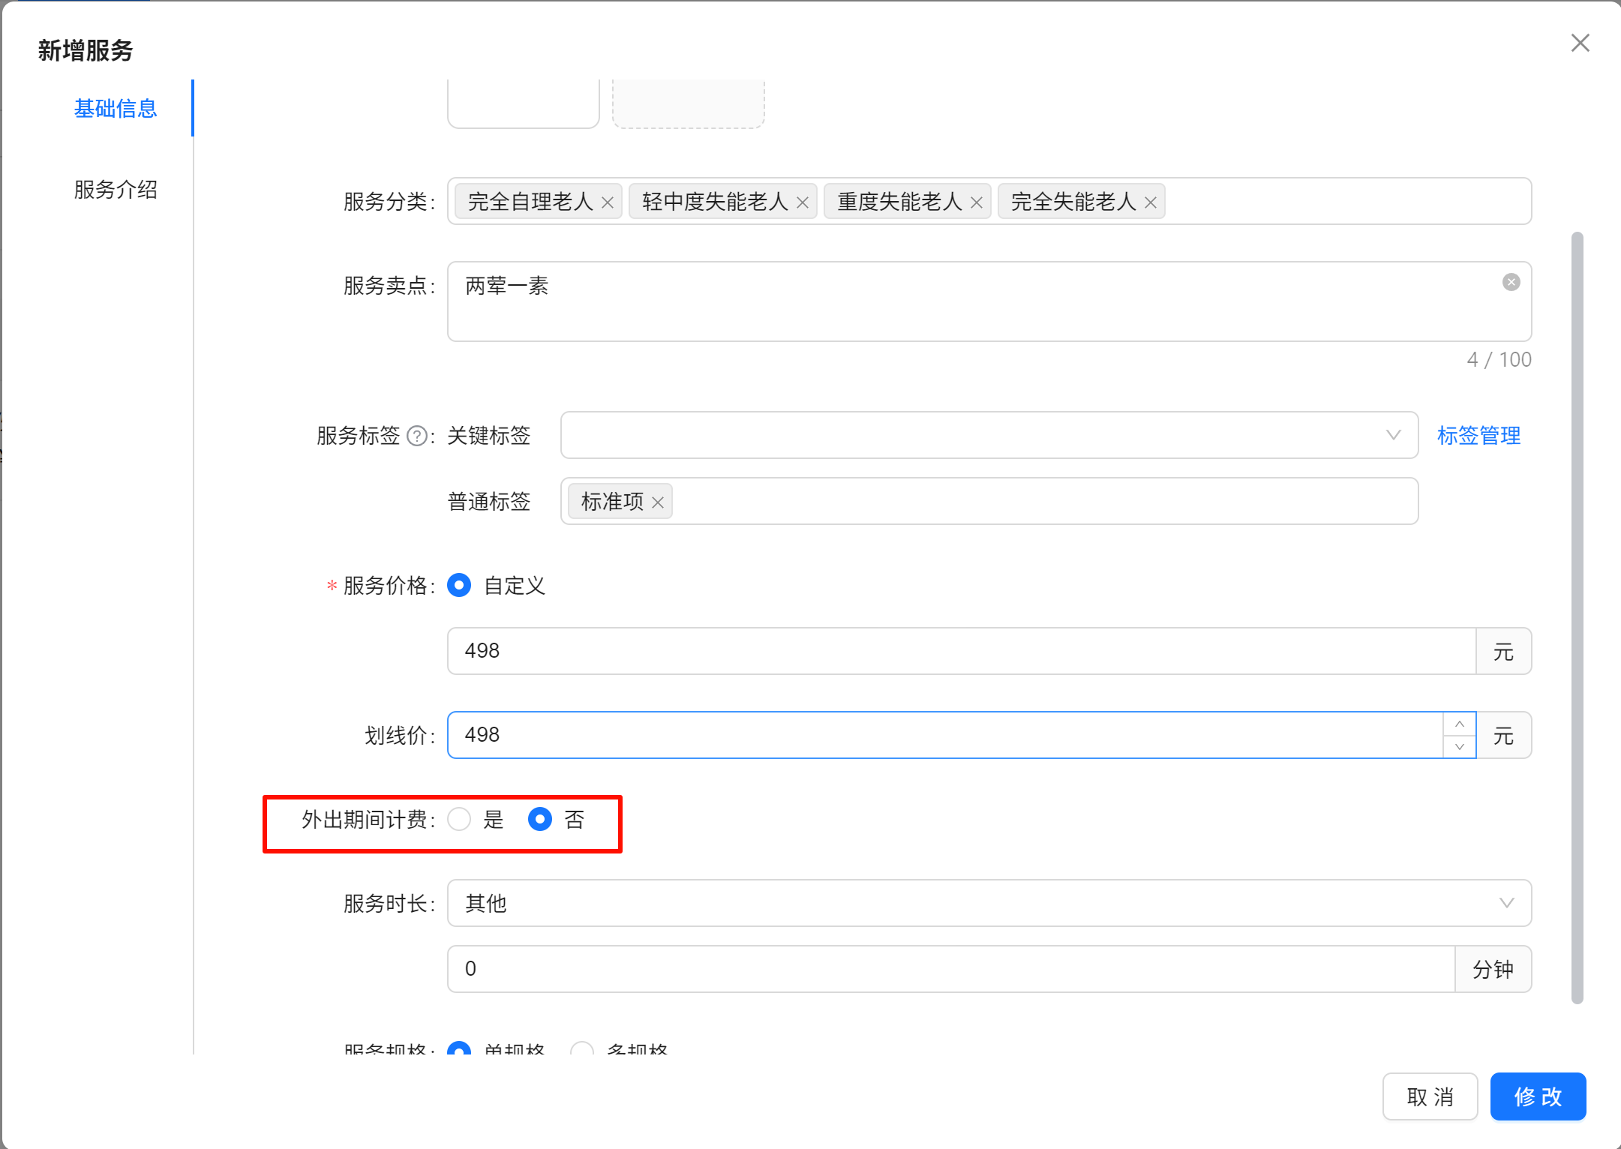The image size is (1621, 1149).
Task: Remove the 重度失能老人 tag
Action: tap(976, 202)
